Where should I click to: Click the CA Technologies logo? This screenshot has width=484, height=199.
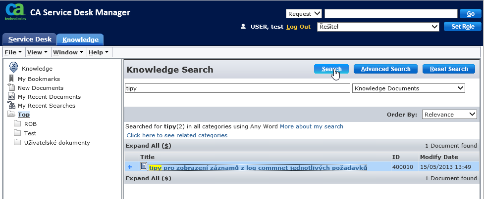15,12
